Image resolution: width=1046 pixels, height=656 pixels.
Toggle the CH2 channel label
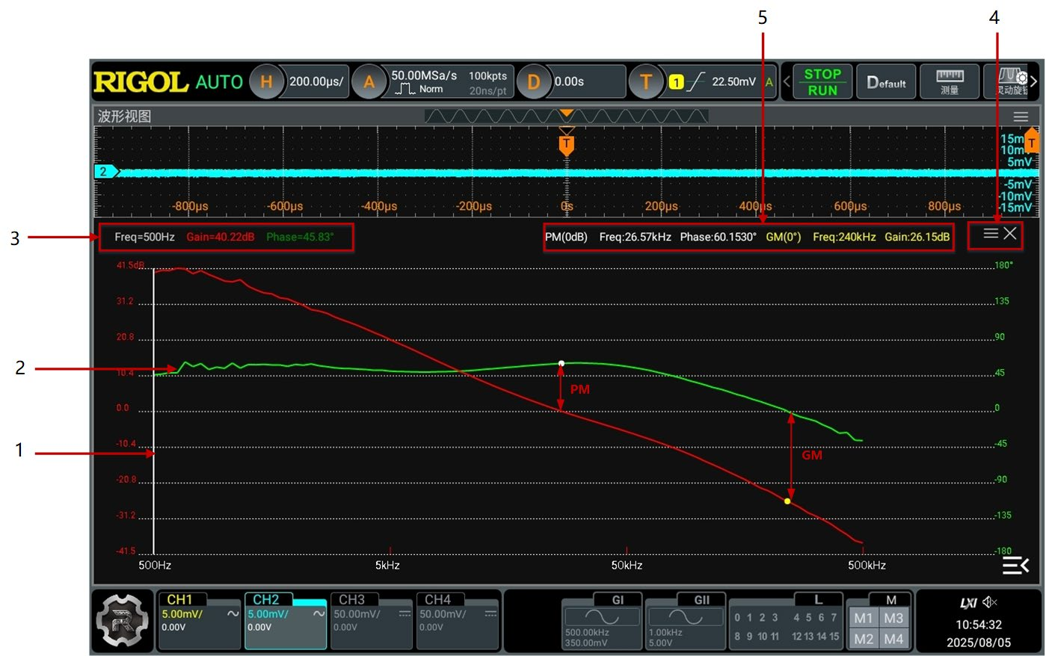coord(266,600)
